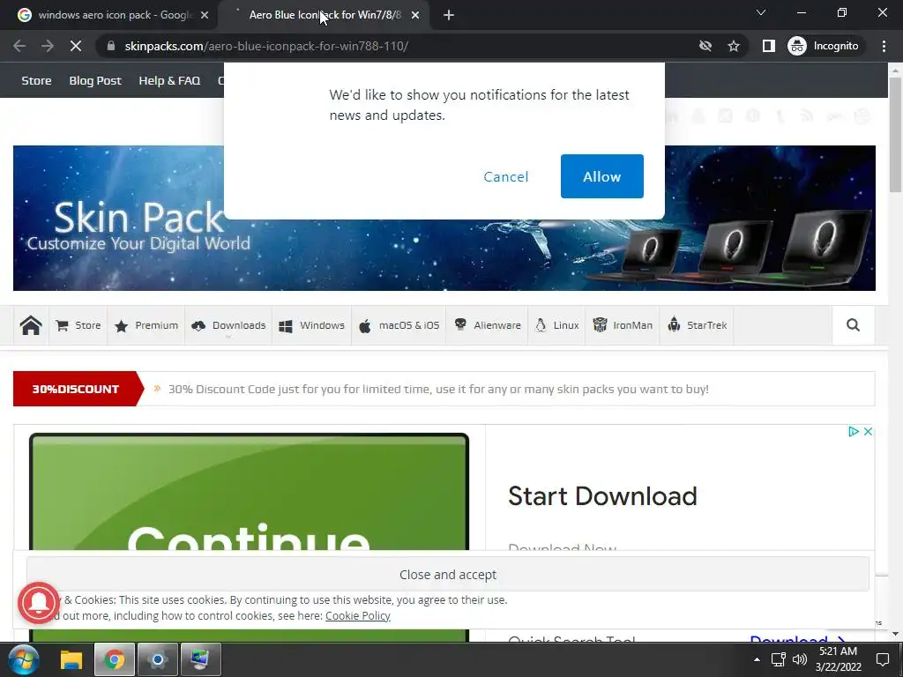Viewport: 903px width, 677px height.
Task: Click the Incognito profile button
Action: 824,46
